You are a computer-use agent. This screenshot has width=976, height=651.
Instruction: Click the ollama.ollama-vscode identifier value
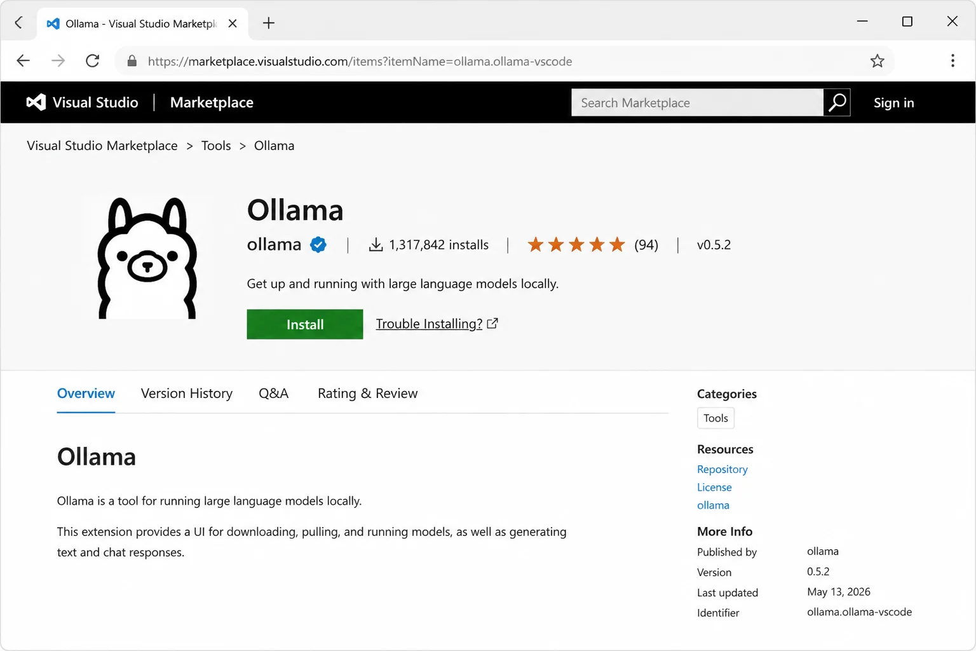tap(859, 612)
